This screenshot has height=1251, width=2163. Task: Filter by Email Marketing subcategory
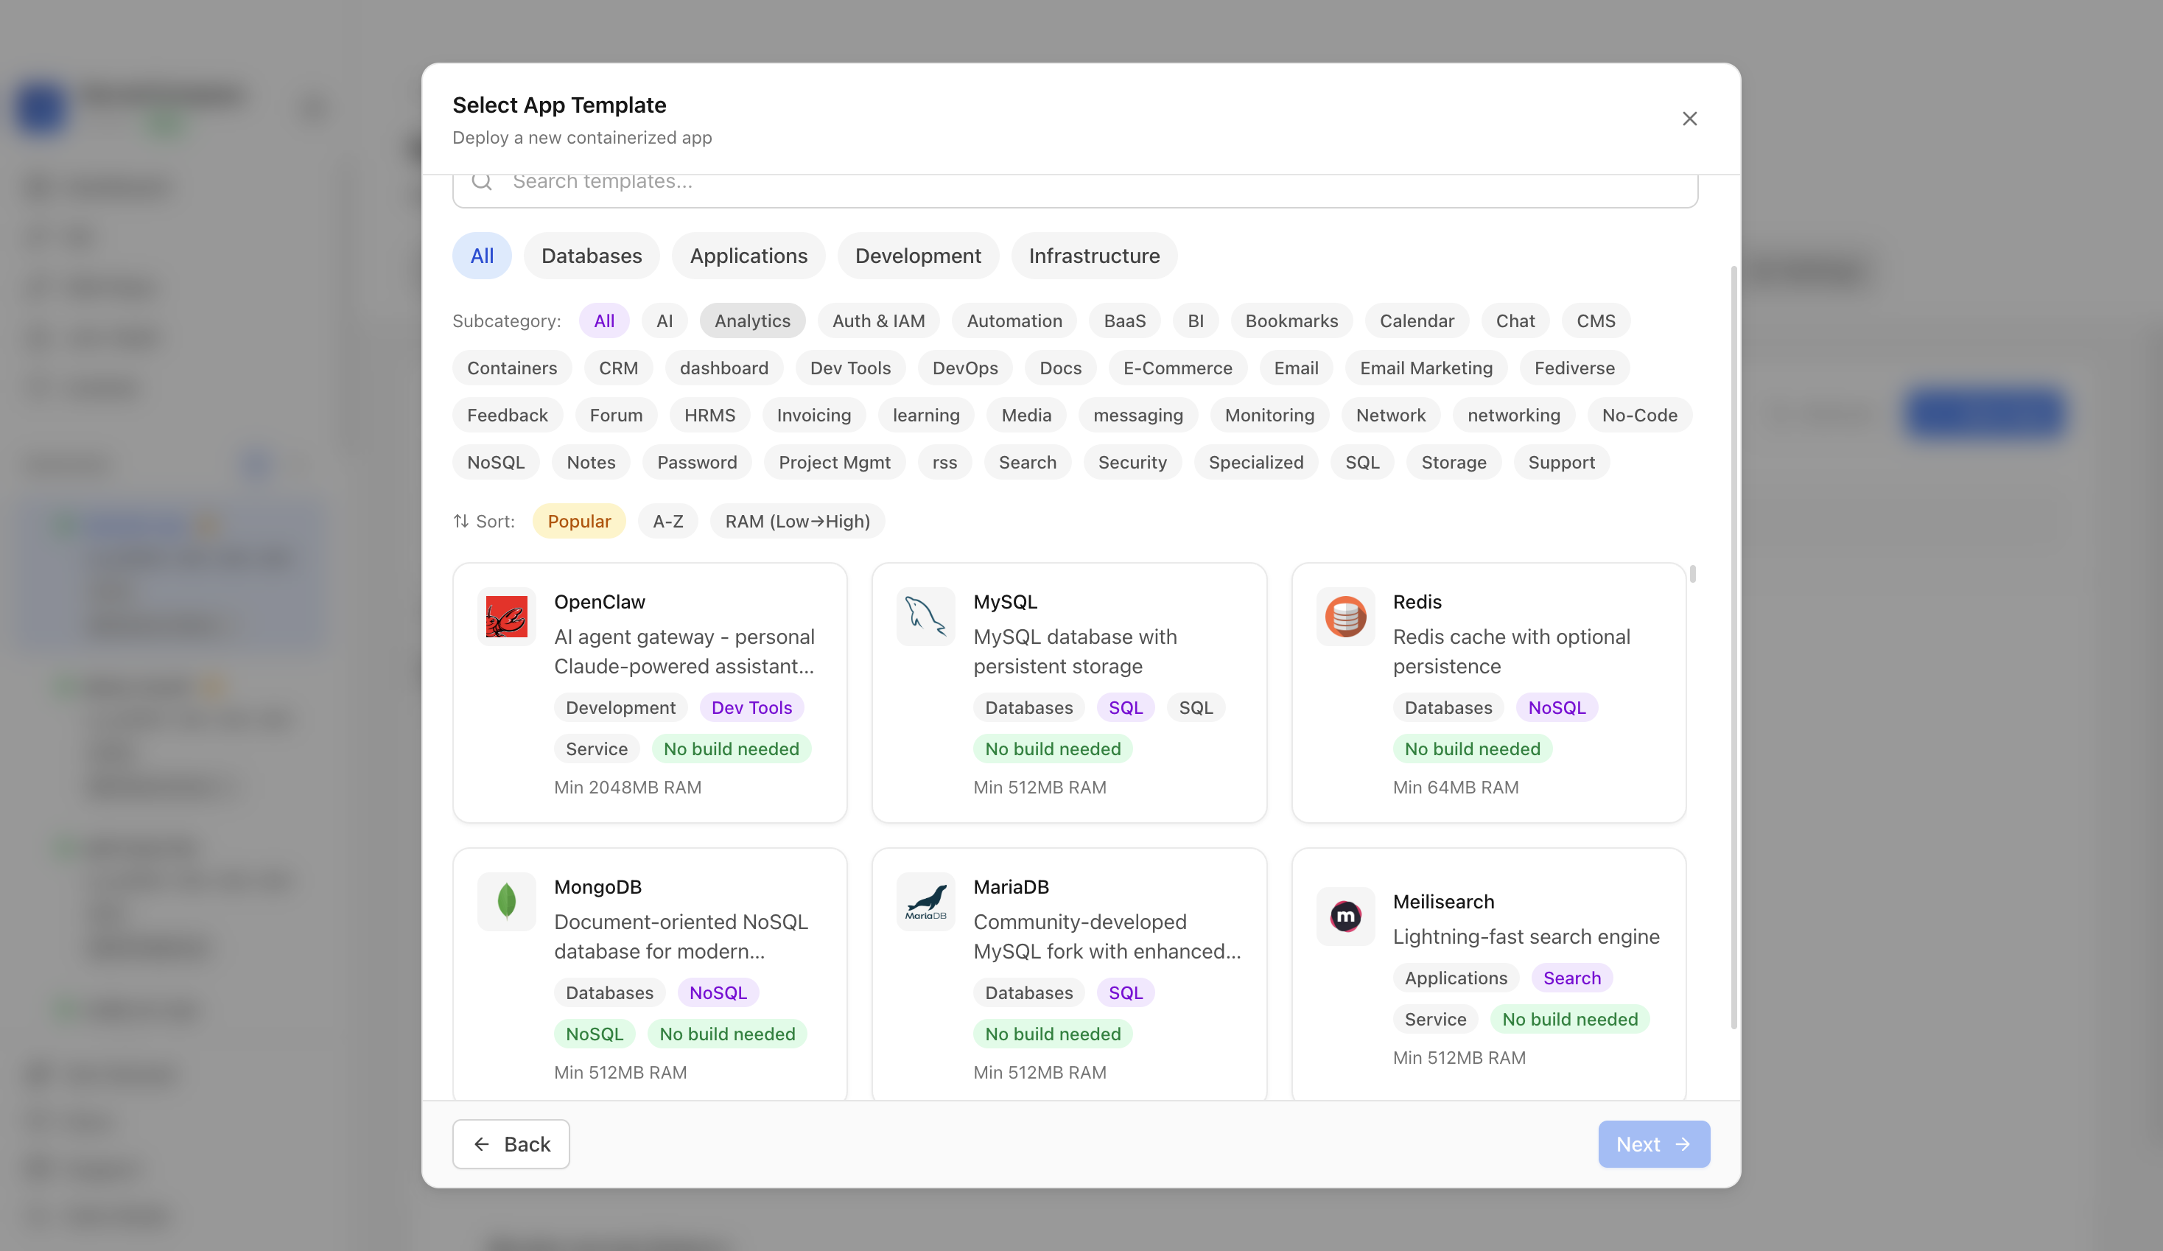(x=1426, y=368)
